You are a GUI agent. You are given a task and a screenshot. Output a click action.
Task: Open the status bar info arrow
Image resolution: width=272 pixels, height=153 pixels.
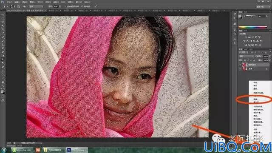click(x=41, y=143)
